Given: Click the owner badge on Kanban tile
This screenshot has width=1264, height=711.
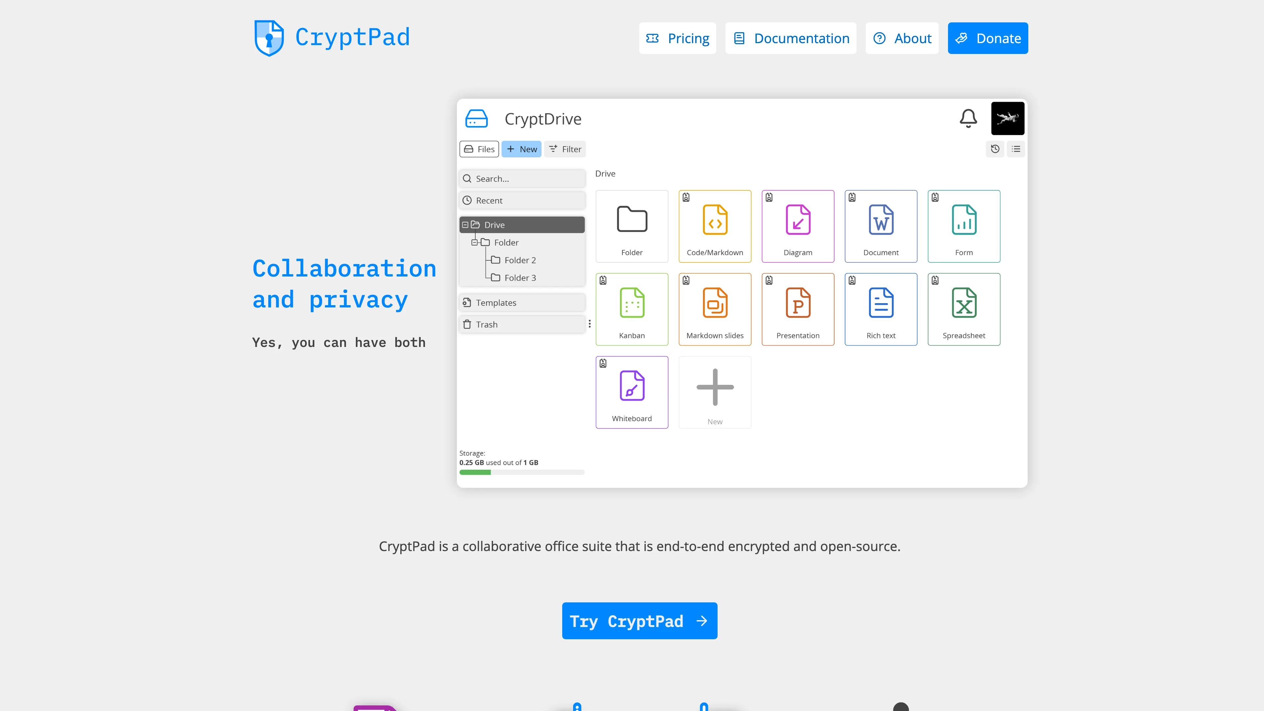Looking at the screenshot, I should point(603,280).
